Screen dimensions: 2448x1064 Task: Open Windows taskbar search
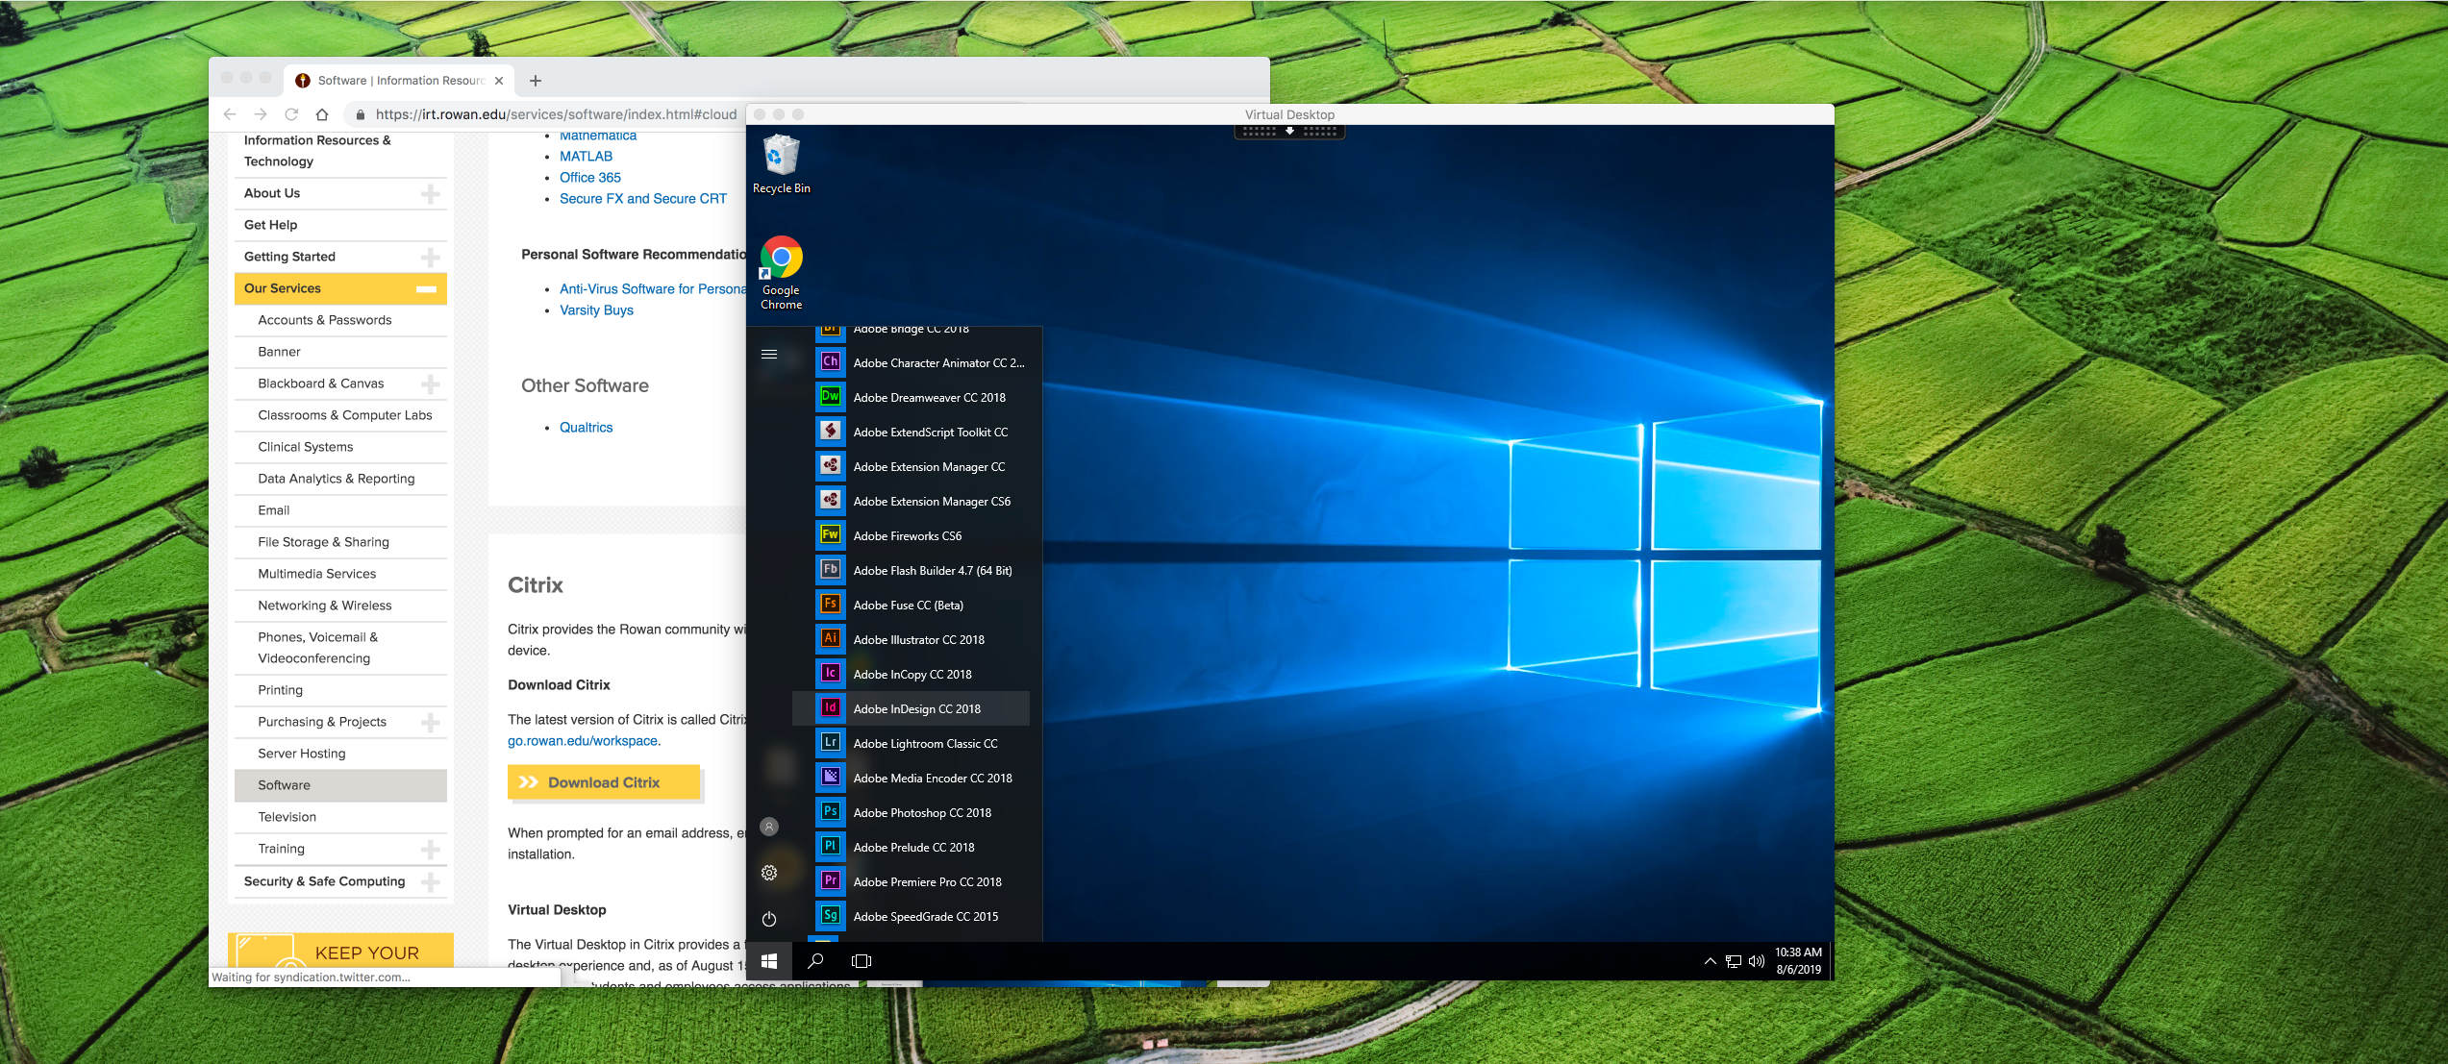coord(815,961)
